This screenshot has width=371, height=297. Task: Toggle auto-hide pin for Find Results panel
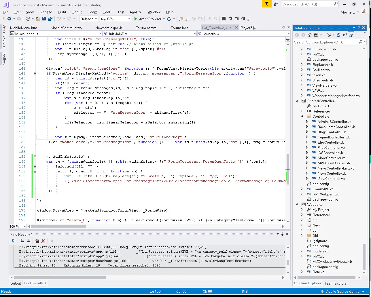(x=282, y=234)
